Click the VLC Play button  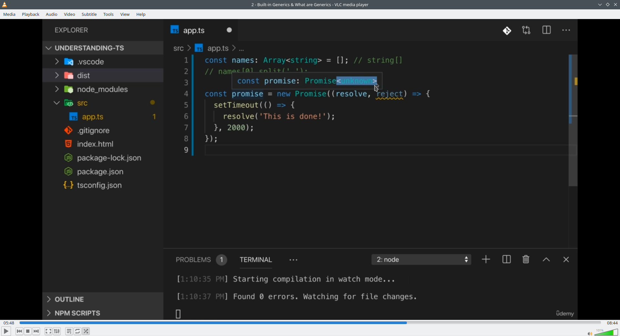point(6,331)
